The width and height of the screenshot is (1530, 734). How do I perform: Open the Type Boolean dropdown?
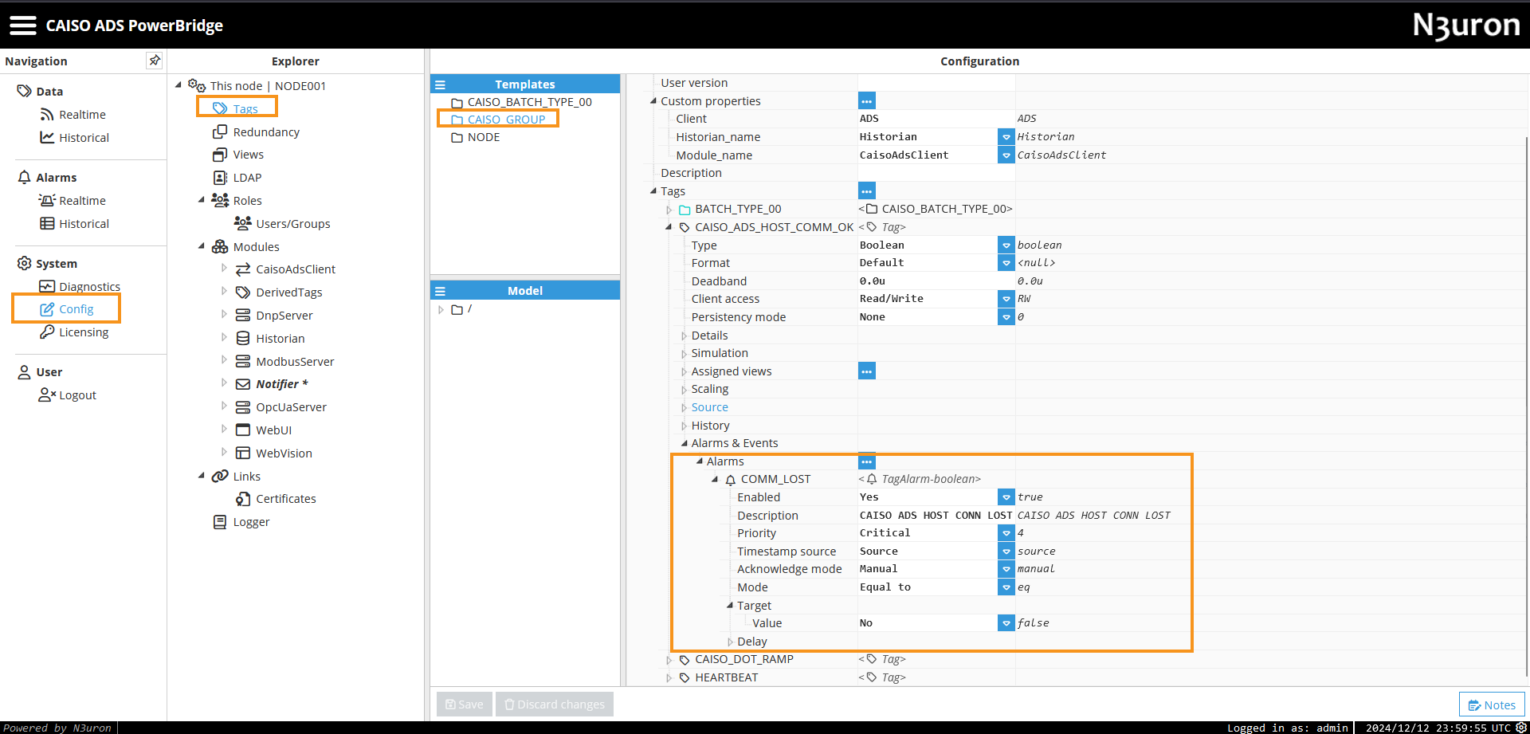1006,245
